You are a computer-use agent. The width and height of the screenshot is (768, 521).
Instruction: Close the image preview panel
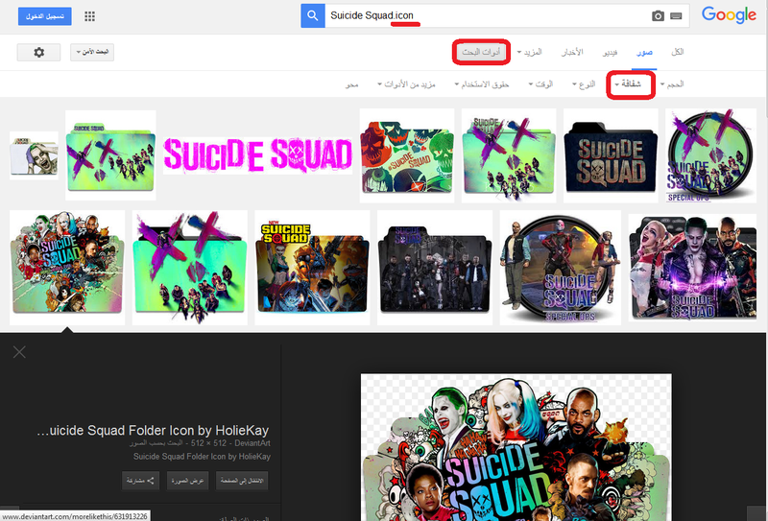(x=19, y=351)
